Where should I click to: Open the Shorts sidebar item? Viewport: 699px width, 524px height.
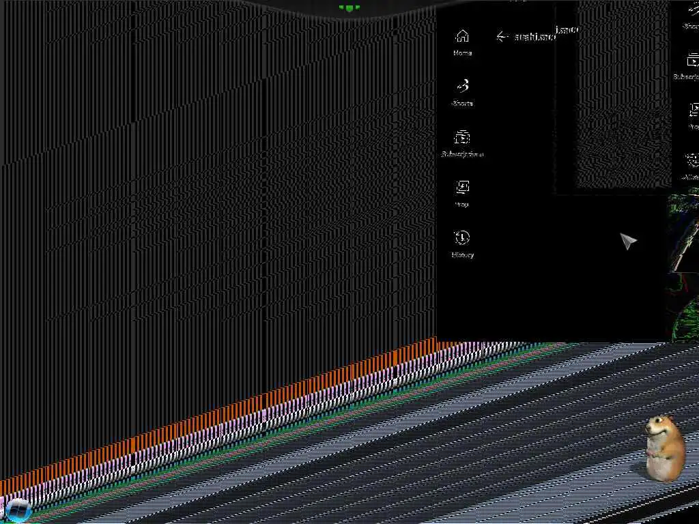click(462, 93)
